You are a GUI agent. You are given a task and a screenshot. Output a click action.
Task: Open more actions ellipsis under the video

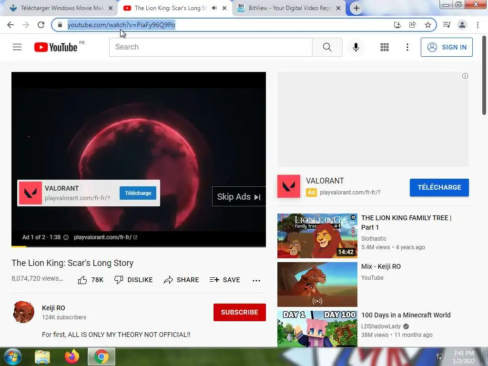pos(256,280)
